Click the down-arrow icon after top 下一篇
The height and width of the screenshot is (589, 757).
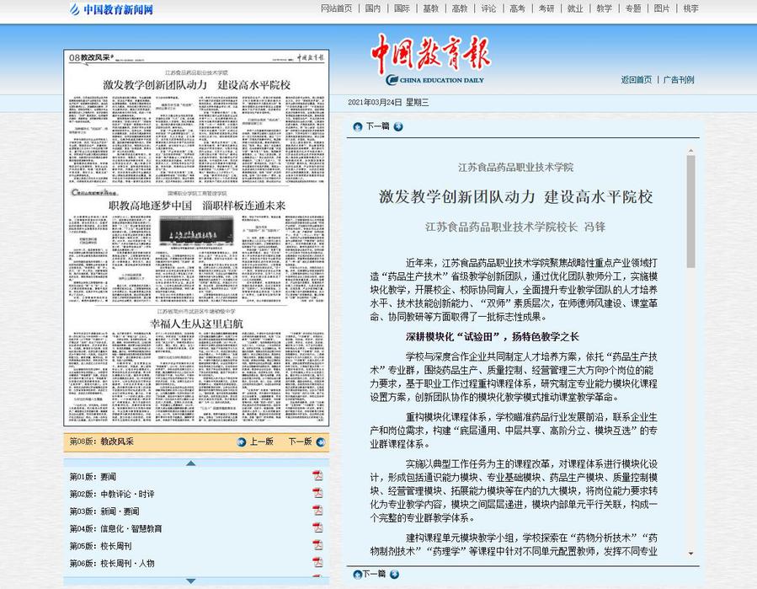(398, 127)
